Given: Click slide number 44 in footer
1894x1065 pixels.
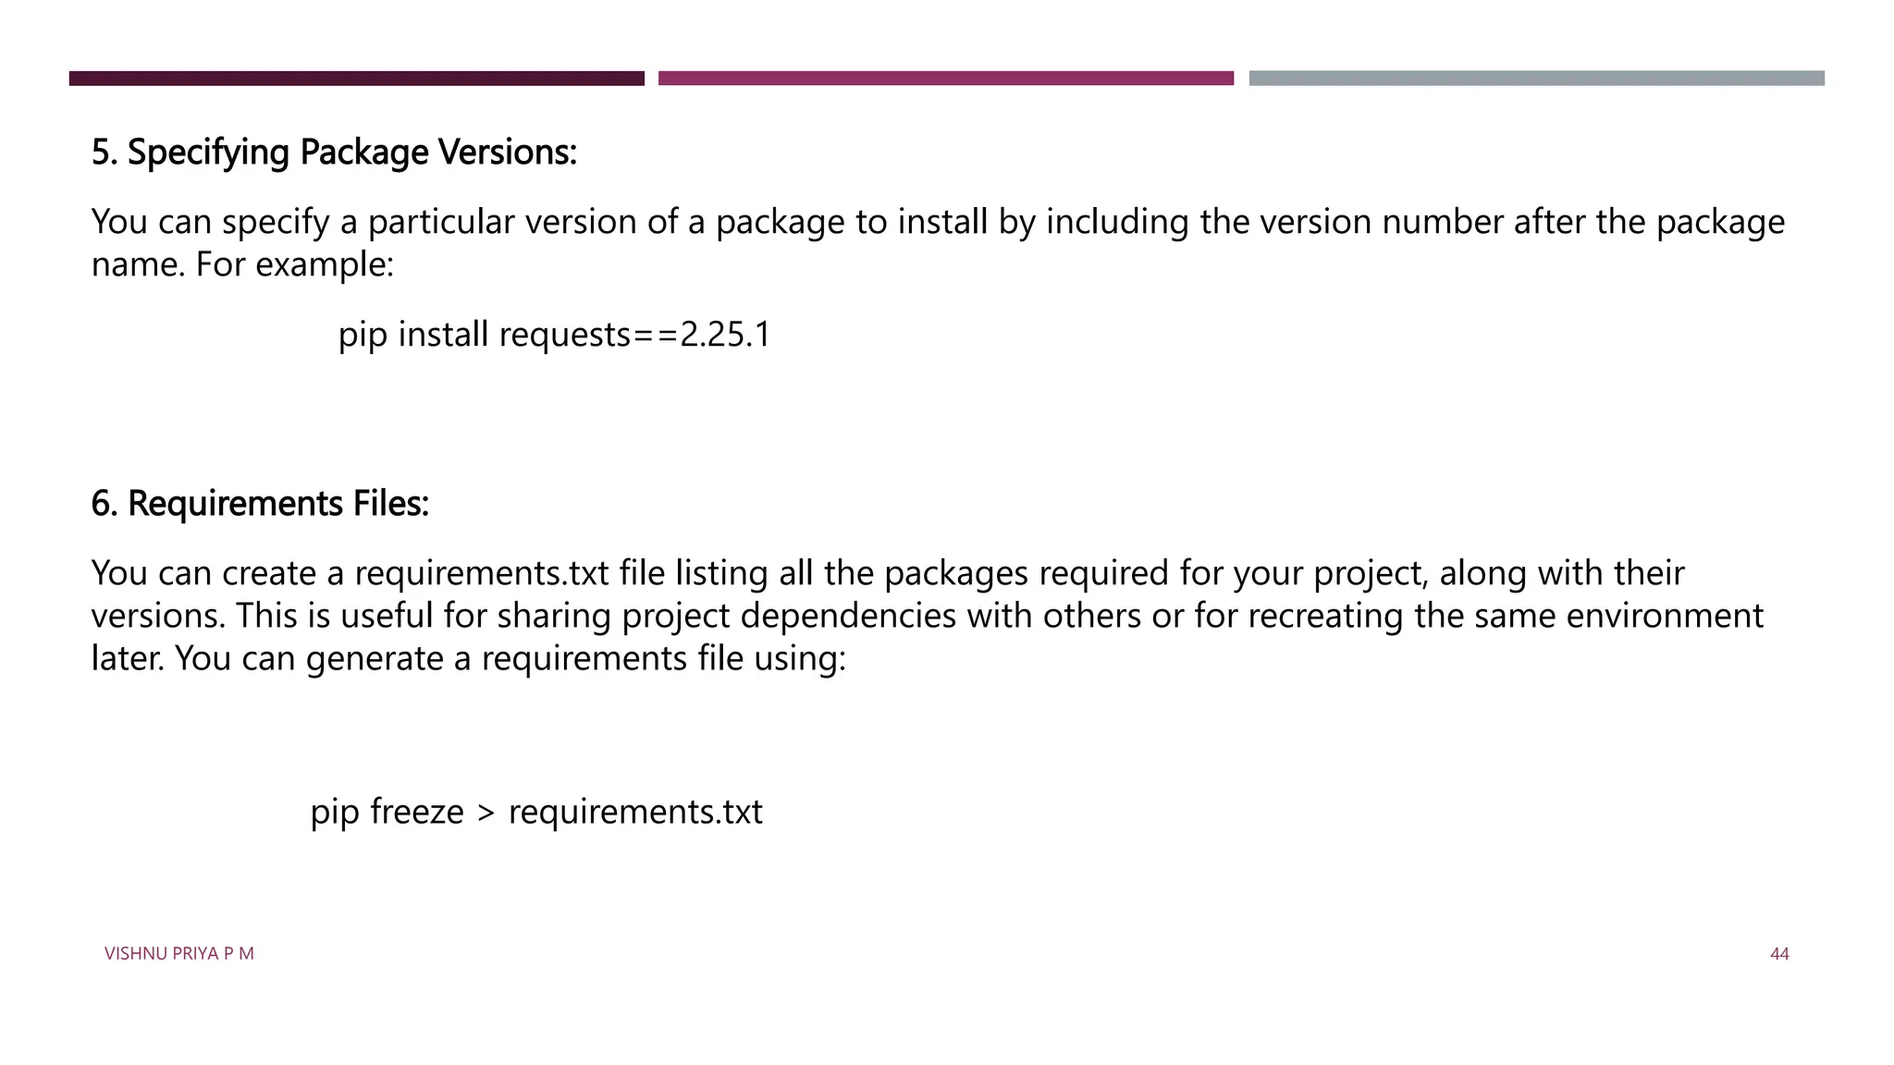Looking at the screenshot, I should 1779,953.
